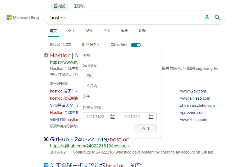Open calendar picker for end date 2021/12/2
Screen dimensions: 242x167
coord(151,117)
